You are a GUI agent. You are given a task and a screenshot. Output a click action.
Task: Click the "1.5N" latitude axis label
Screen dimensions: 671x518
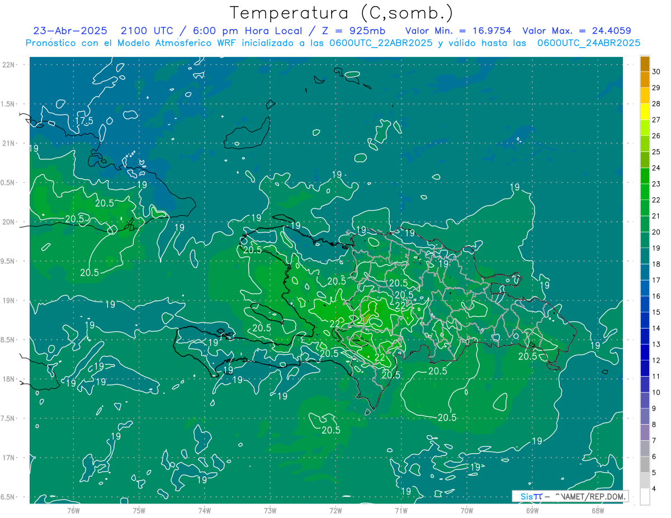8,104
